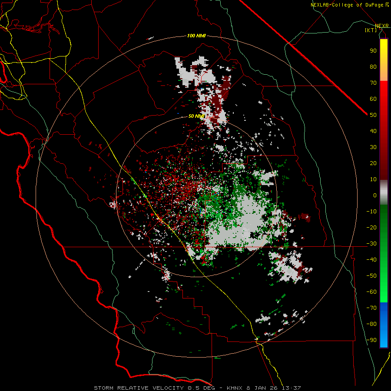This screenshot has width=391, height=391.
Task: Click the grey zero band of the color bar
Action: [384, 192]
